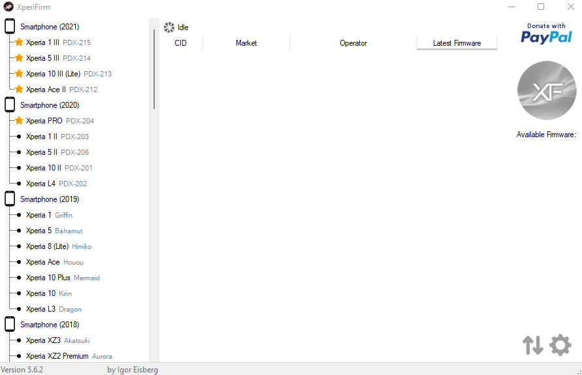Click the Smartphone (2018) group label
Viewport: 582px width, 375px height.
pos(50,325)
